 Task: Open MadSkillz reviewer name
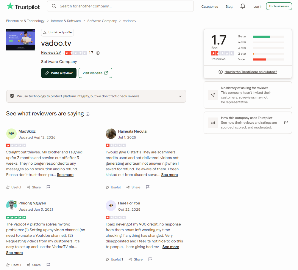point(27,131)
